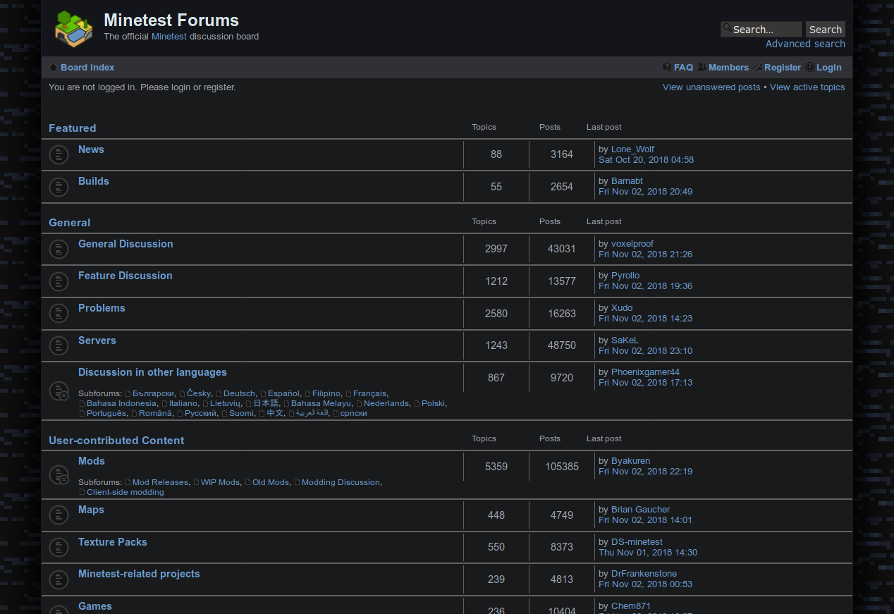View unanswered posts
Viewport: 894px width, 614px height.
(711, 87)
